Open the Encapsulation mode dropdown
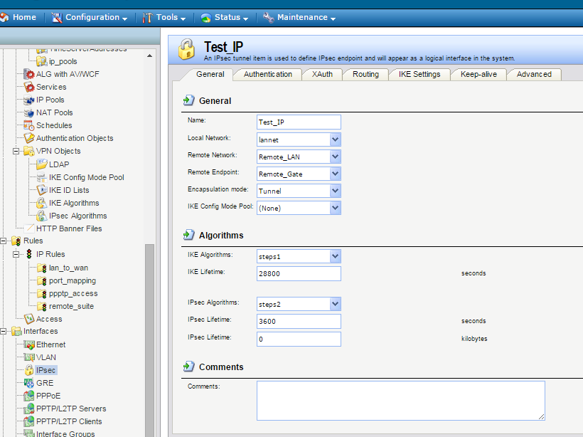Viewport: 583px width, 437px height. 335,191
